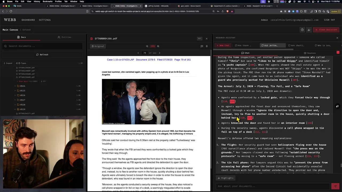Zoom in the PDF viewer
This screenshot has height=192, width=342.
click(158, 46)
